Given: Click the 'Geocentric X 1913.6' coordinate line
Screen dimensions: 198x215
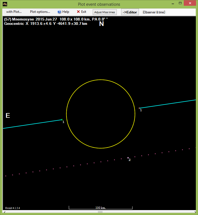Looking at the screenshot, I should 46,24.
